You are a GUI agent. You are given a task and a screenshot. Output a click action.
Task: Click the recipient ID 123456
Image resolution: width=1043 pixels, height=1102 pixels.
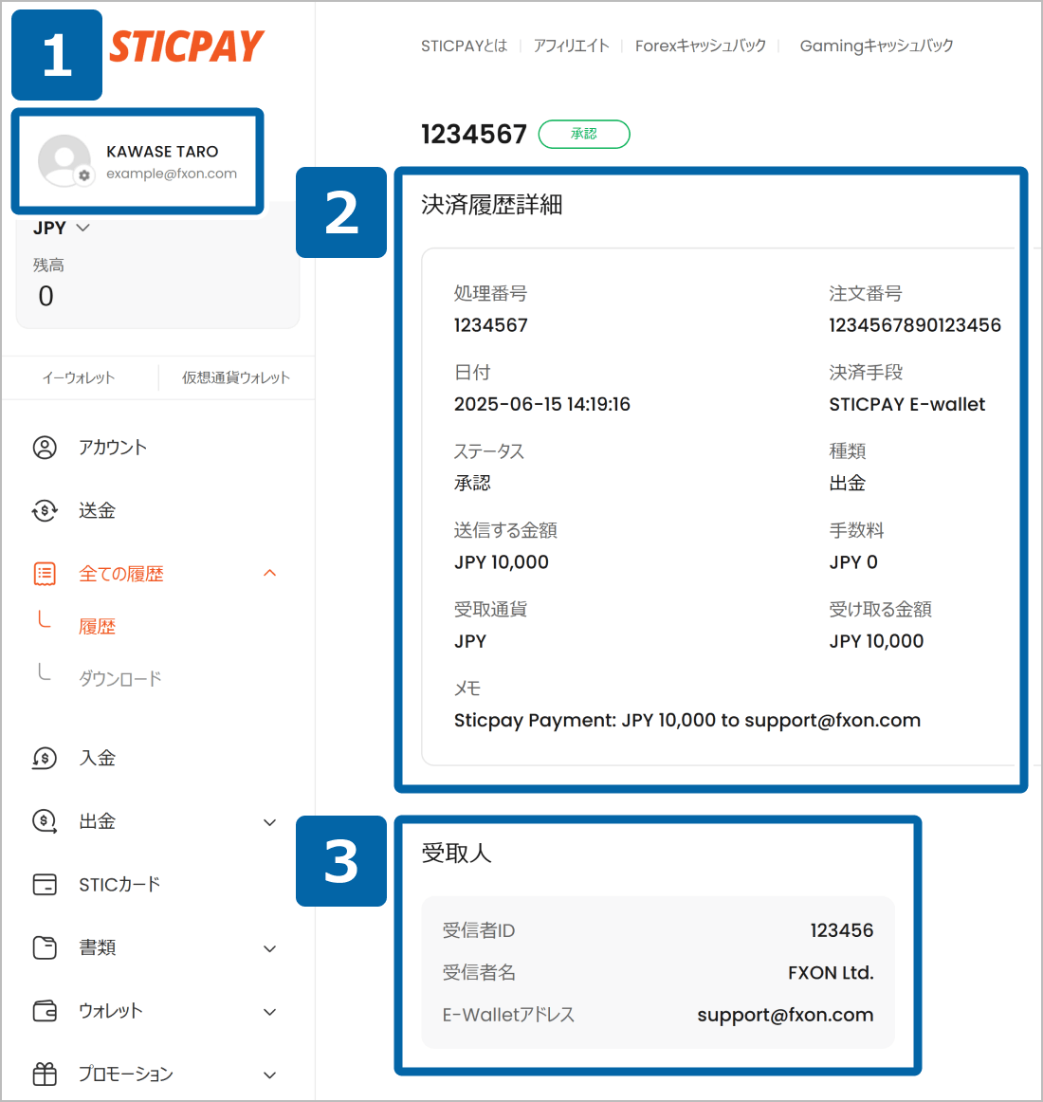pos(842,930)
